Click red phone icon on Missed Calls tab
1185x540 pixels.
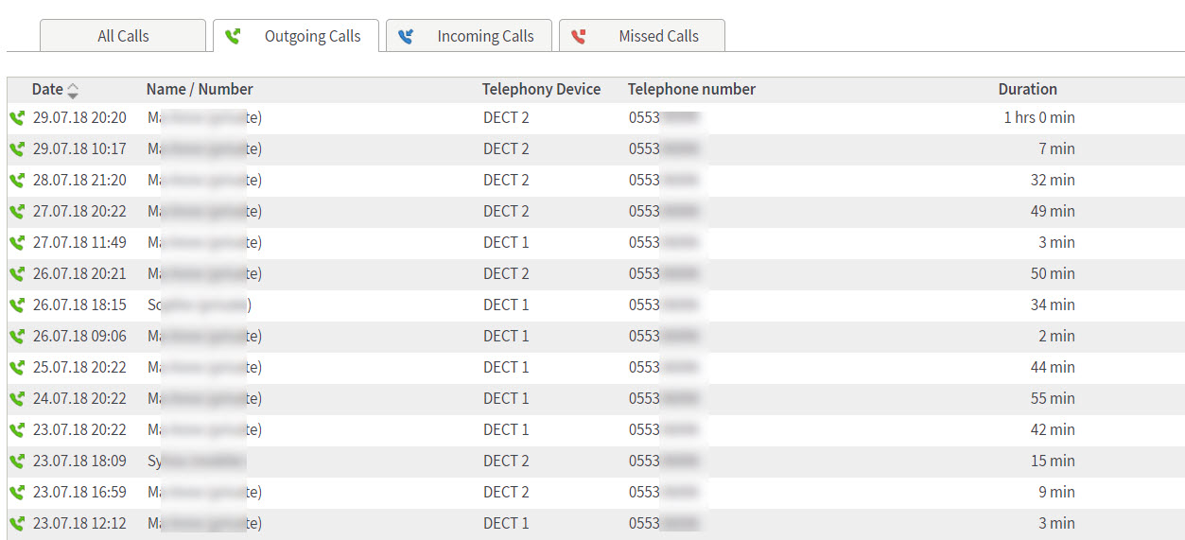pyautogui.click(x=579, y=37)
